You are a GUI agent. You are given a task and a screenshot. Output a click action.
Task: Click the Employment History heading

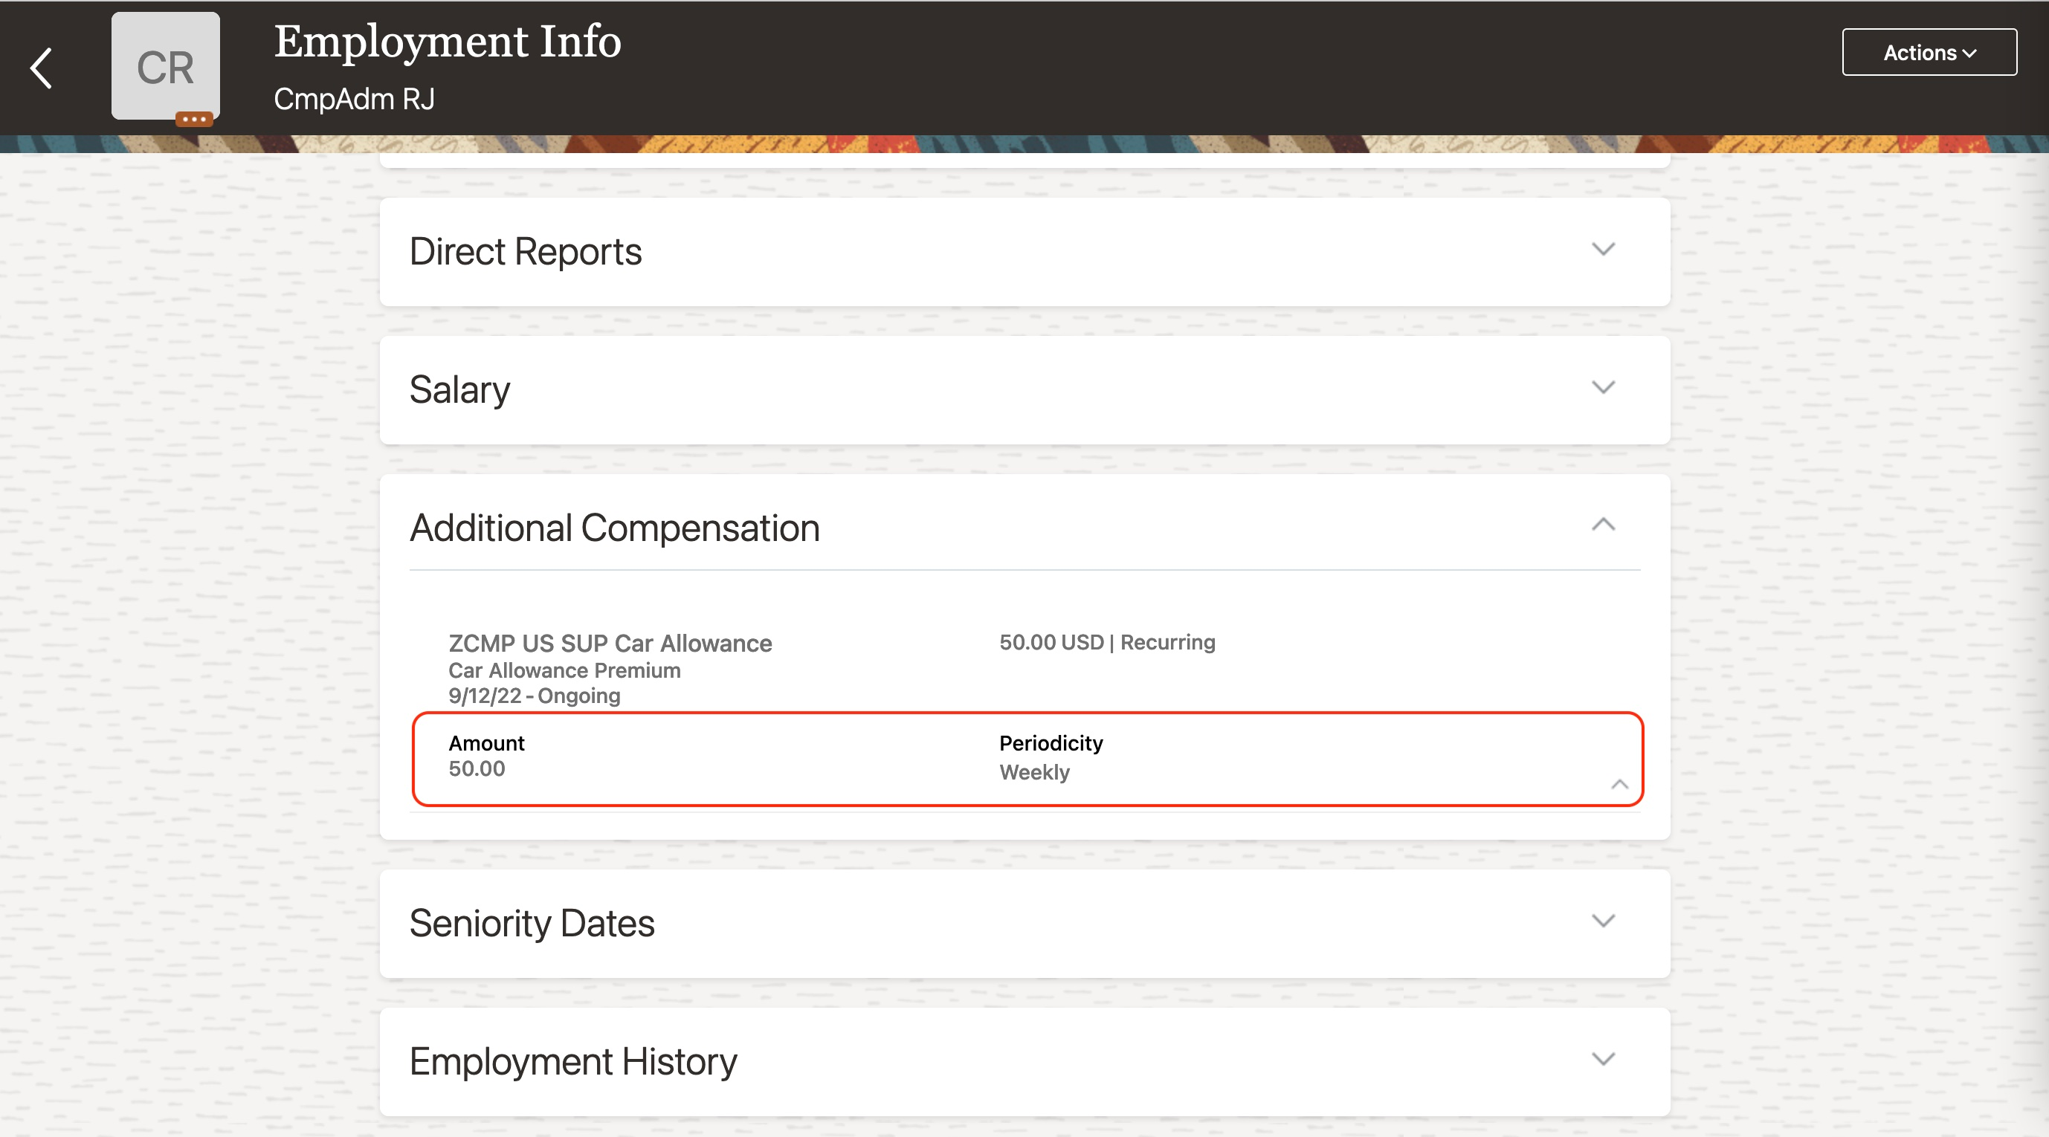572,1062
